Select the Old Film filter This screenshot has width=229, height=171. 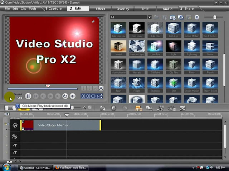174,67
